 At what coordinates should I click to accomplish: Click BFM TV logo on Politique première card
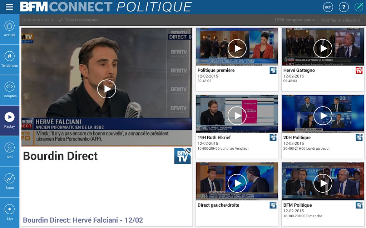(273, 70)
